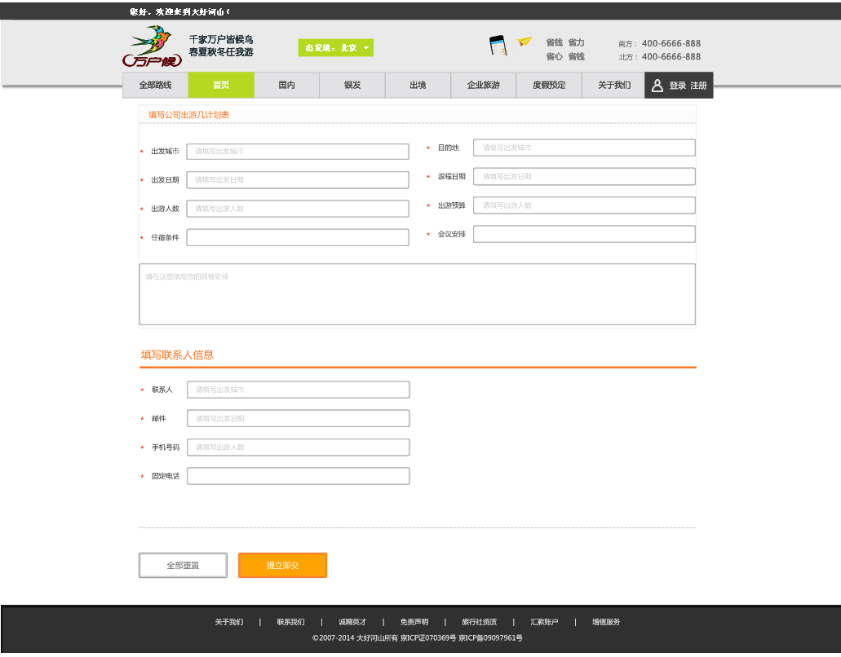
Task: Click the orange 提立即交 submit button
Action: tap(282, 566)
